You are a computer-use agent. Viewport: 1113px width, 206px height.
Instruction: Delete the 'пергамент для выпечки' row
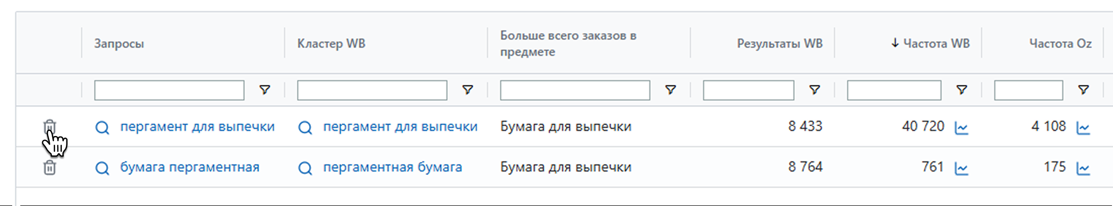[x=49, y=126]
